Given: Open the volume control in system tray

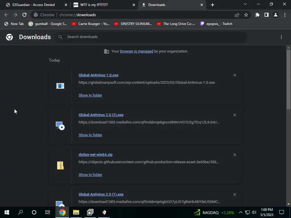Looking at the screenshot, I should (254, 212).
